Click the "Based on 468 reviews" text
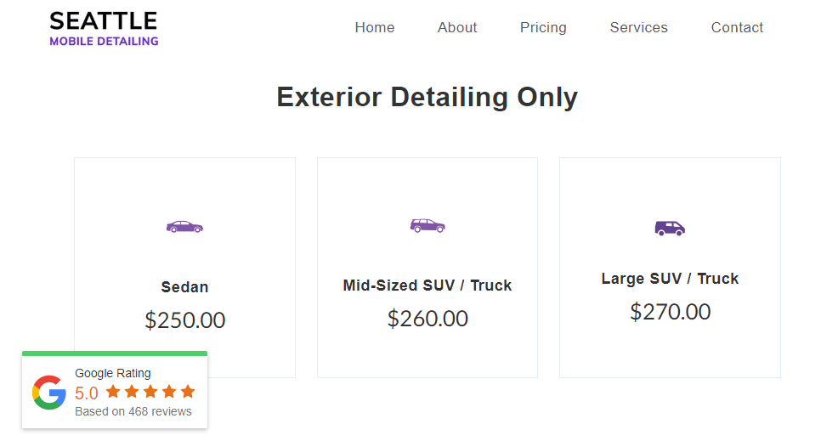This screenshot has width=838, height=441. pos(133,411)
